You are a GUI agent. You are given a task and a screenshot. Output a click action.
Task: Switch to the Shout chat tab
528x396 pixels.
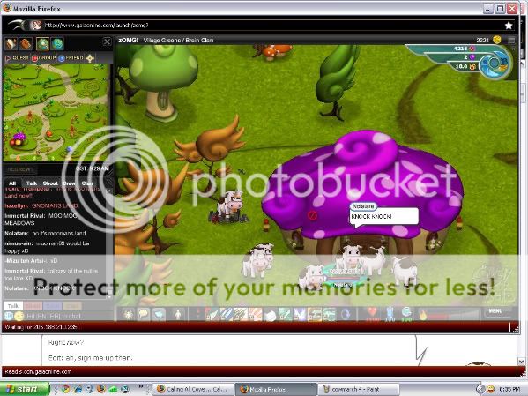pos(50,183)
